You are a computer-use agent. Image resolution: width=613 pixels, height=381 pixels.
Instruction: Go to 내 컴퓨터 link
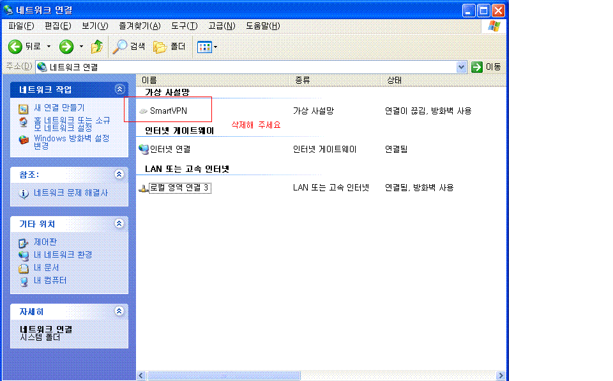[x=50, y=281]
